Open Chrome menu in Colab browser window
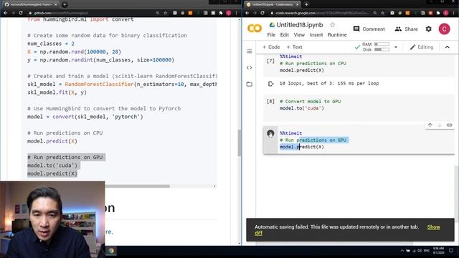Image resolution: width=459 pixels, height=258 pixels. [x=453, y=13]
